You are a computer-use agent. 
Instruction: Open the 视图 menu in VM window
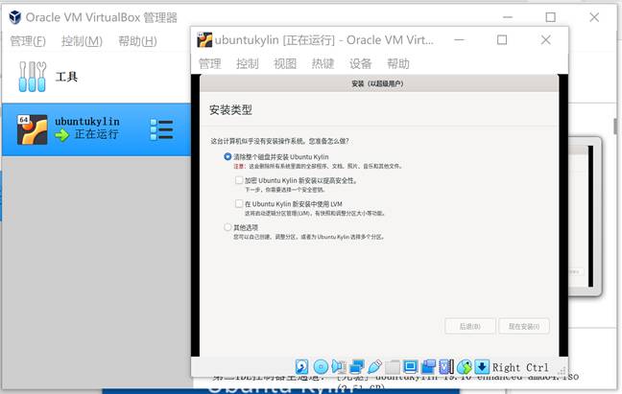tap(285, 63)
